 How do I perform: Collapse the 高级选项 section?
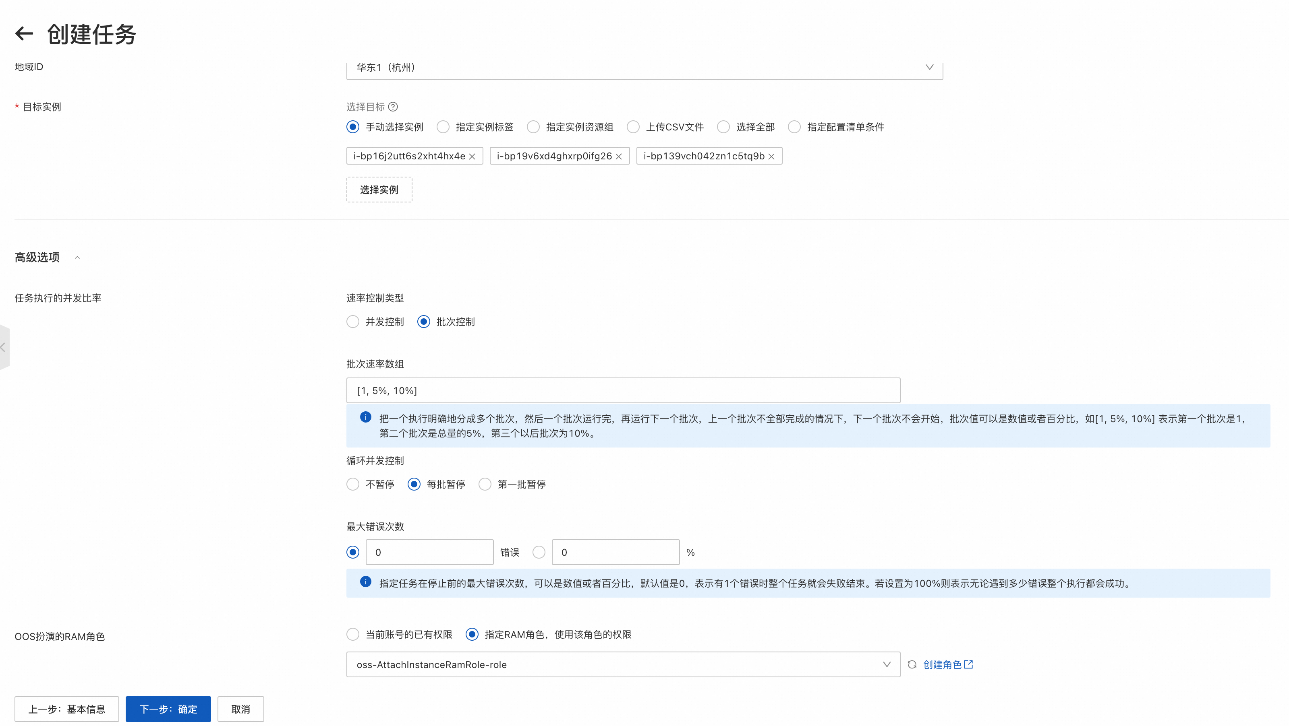77,258
